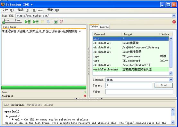
Task: Switch to the Table tab
Action: (94, 27)
